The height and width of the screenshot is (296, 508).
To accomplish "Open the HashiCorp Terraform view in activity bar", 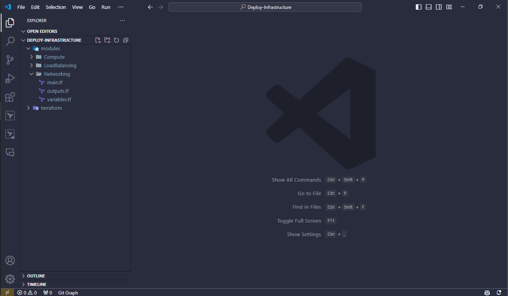I will (10, 116).
